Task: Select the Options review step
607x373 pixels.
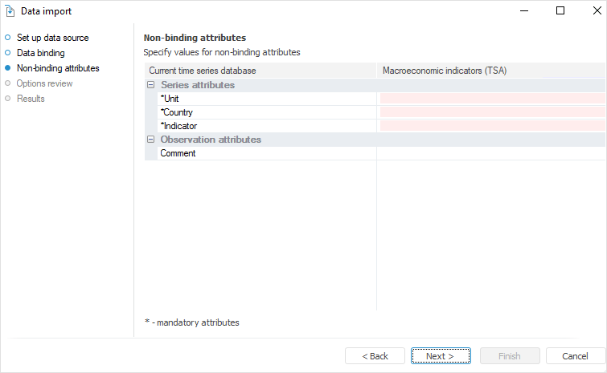Action: [44, 83]
